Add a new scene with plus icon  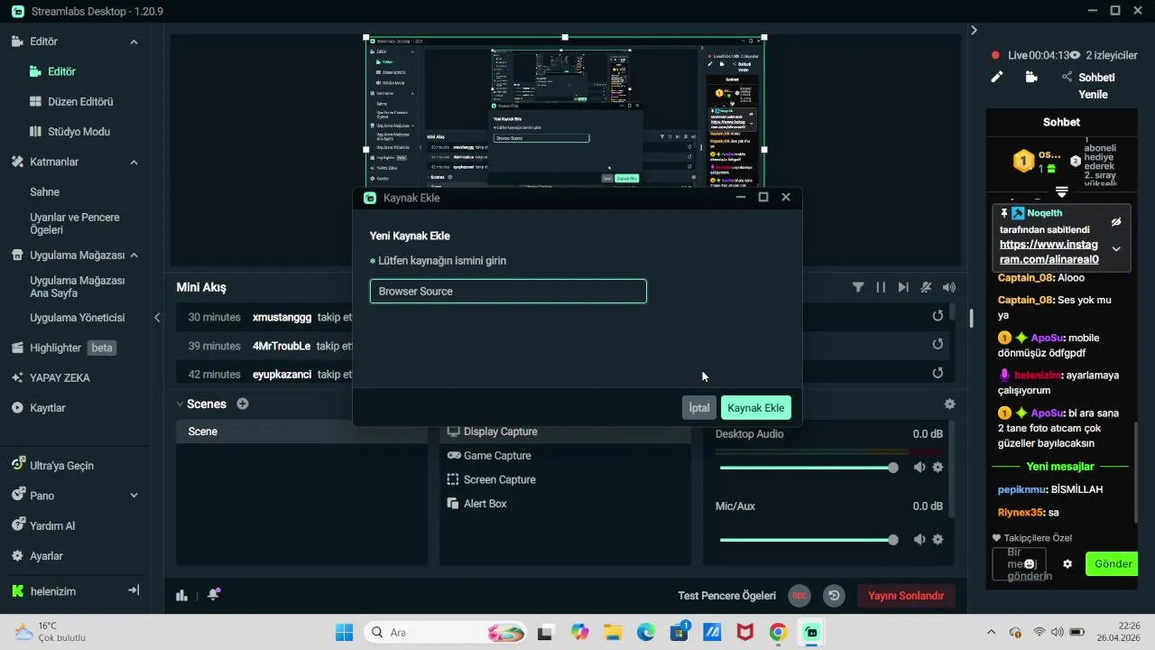(x=243, y=404)
